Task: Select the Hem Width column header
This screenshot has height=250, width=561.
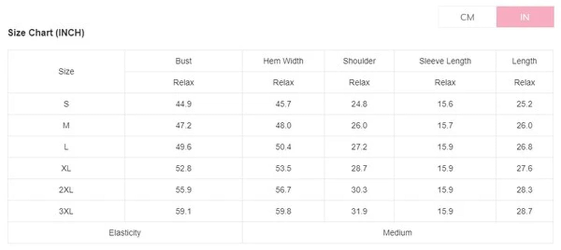Action: (x=283, y=61)
